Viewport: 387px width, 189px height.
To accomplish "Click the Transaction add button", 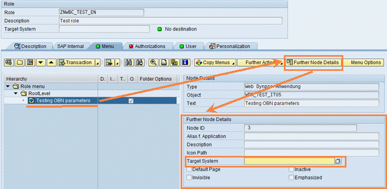I will point(76,62).
